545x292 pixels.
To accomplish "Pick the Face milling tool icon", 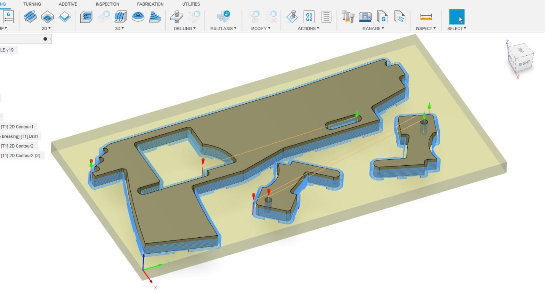I will pyautogui.click(x=65, y=17).
